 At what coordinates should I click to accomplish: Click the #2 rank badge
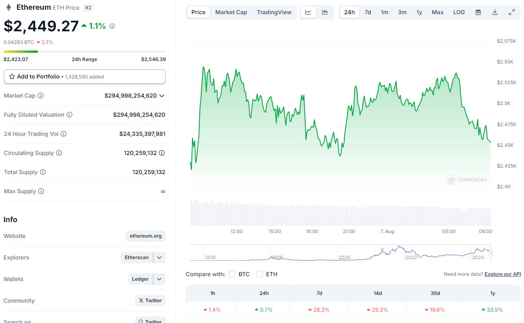tap(88, 7)
